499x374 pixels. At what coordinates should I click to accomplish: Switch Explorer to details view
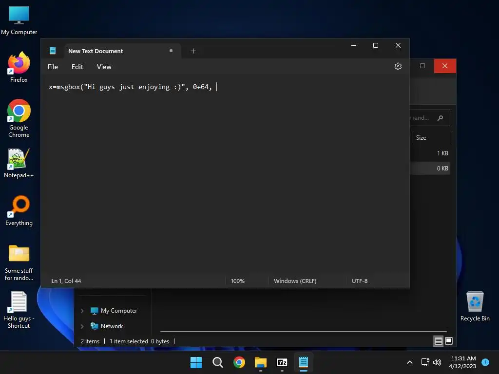(x=438, y=341)
